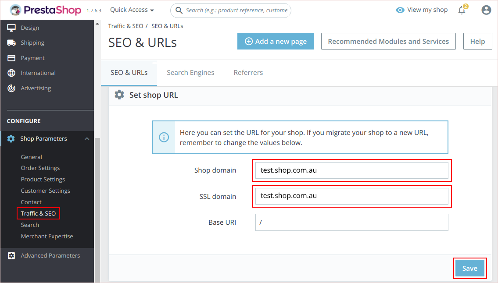498x283 pixels.
Task: Focus the SSL domain input field
Action: [351, 196]
